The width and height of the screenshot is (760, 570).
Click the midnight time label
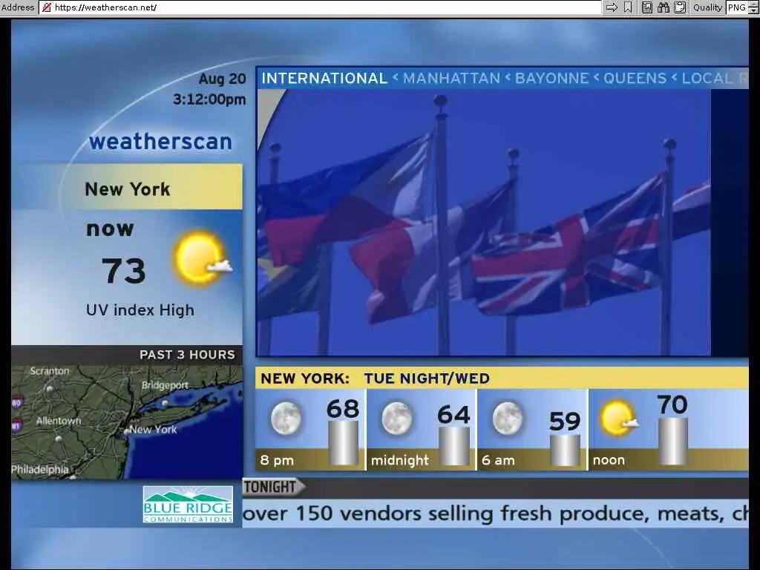[x=400, y=460]
